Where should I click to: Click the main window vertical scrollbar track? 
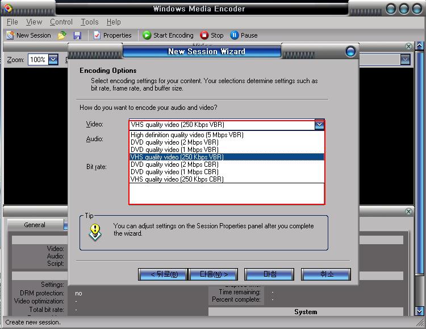(x=420, y=291)
